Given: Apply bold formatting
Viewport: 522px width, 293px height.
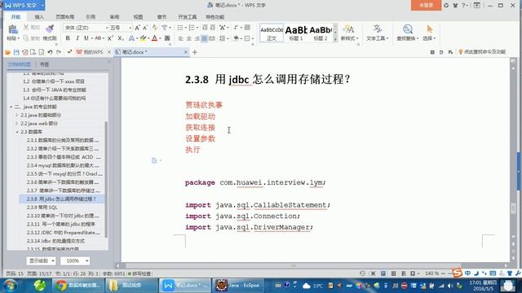Looking at the screenshot, I should click(68, 38).
